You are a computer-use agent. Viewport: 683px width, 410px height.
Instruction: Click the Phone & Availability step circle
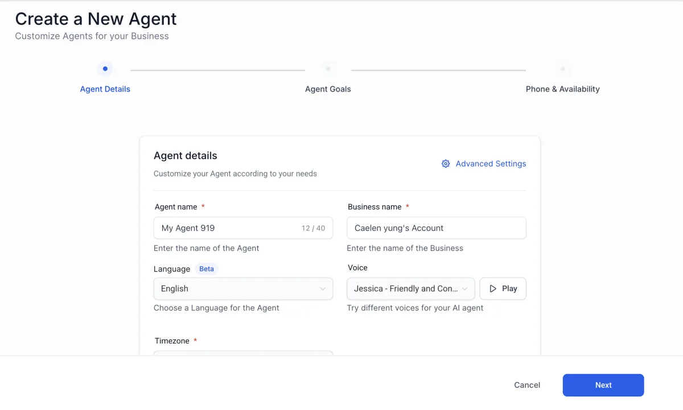[562, 69]
